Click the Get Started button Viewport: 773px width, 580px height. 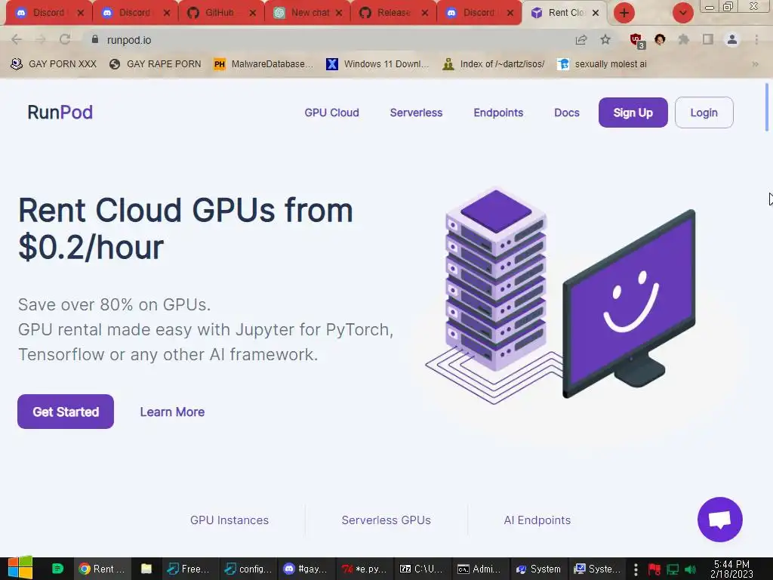click(x=66, y=412)
